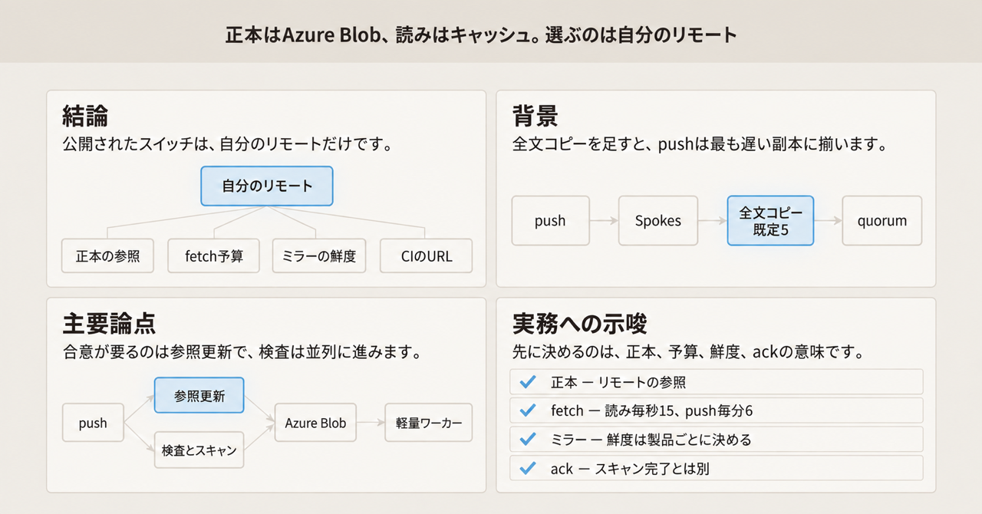Click the row text fetch — 読み毎秒15、push毎分6

coord(651,410)
